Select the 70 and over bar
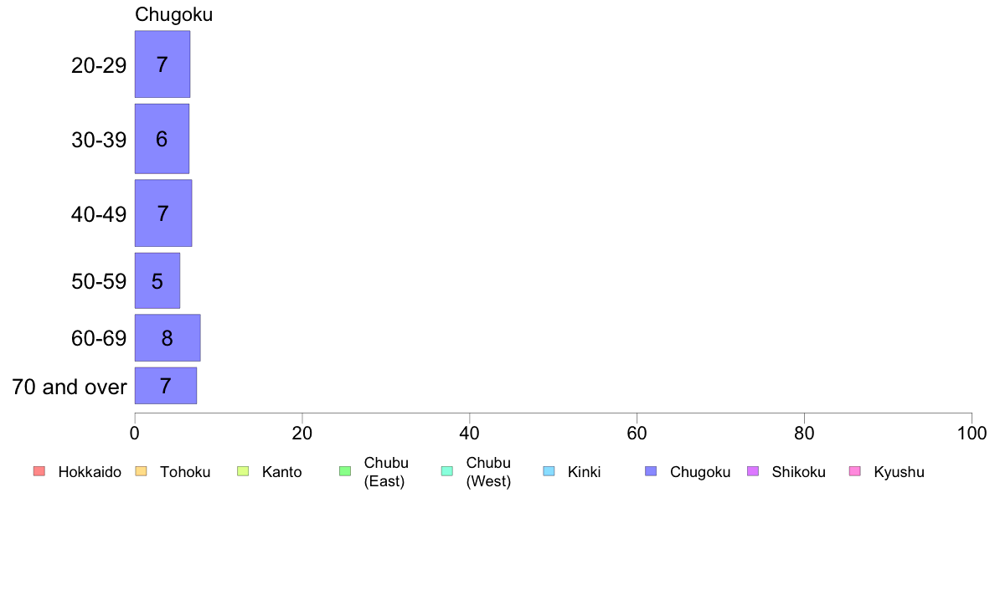The width and height of the screenshot is (995, 616). 166,386
